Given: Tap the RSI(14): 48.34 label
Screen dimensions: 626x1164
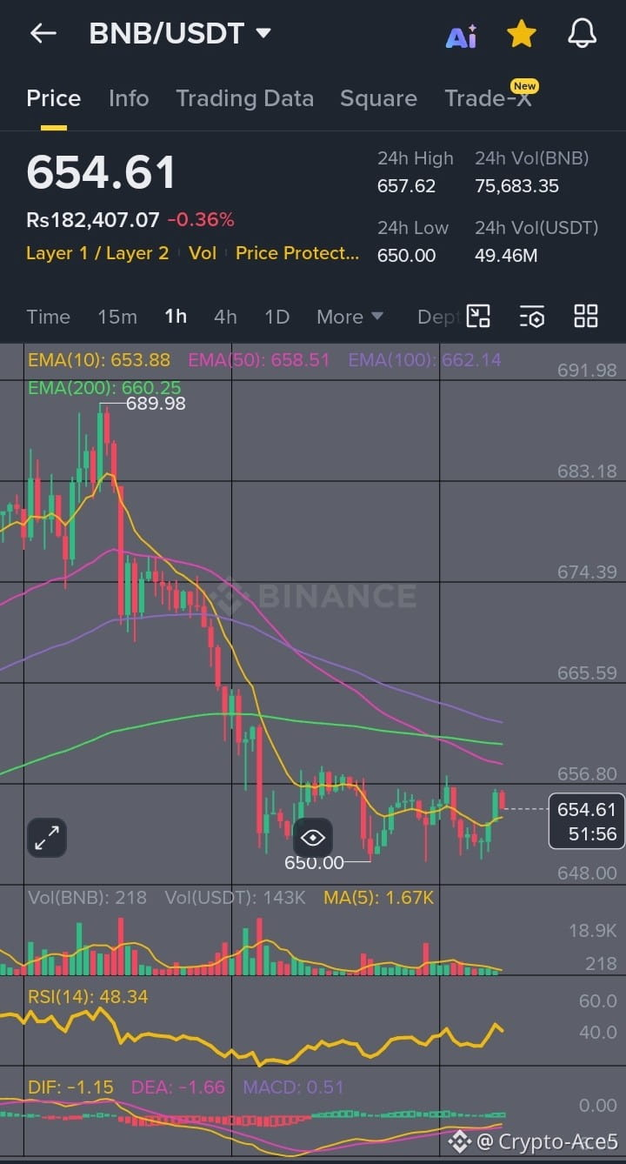Looking at the screenshot, I should pos(88,996).
